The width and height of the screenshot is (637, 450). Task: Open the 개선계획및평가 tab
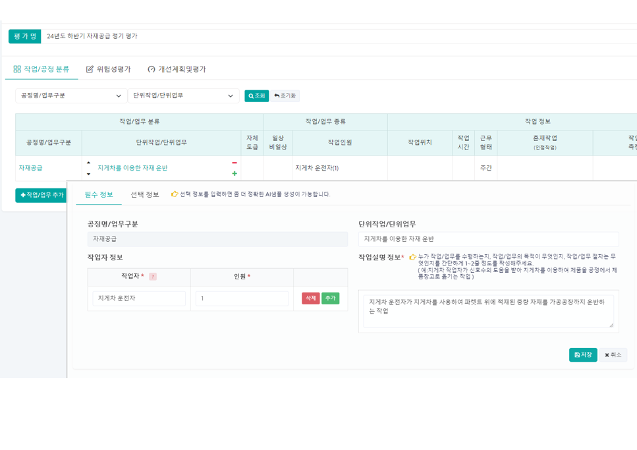point(177,69)
